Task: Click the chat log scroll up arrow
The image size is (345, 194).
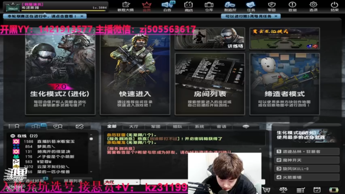Action: (x=260, y=149)
